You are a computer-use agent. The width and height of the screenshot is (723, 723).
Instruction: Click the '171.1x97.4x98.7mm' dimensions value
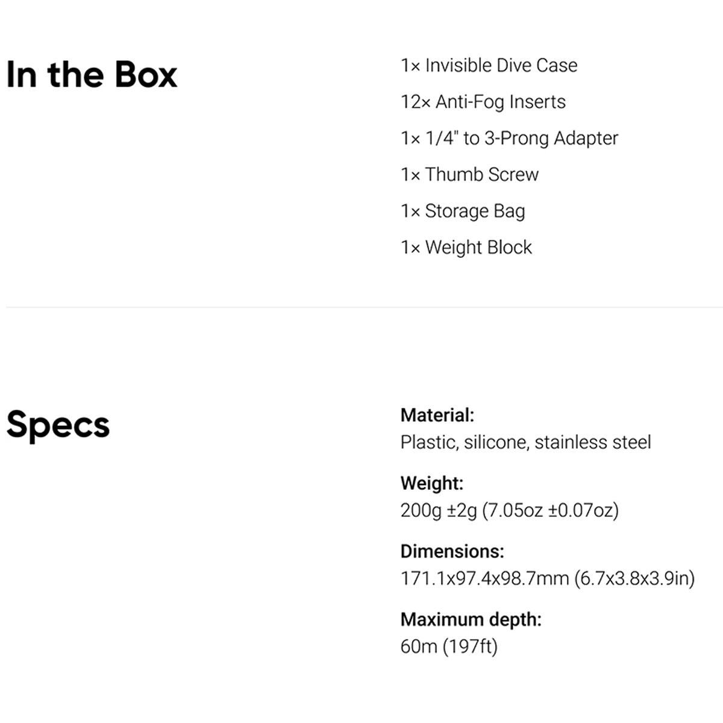pos(485,578)
